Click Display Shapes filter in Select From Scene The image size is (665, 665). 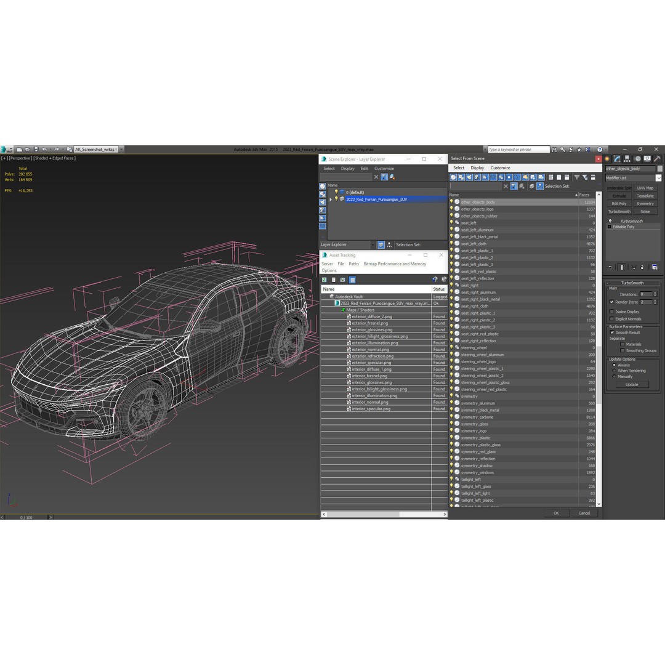(461, 177)
